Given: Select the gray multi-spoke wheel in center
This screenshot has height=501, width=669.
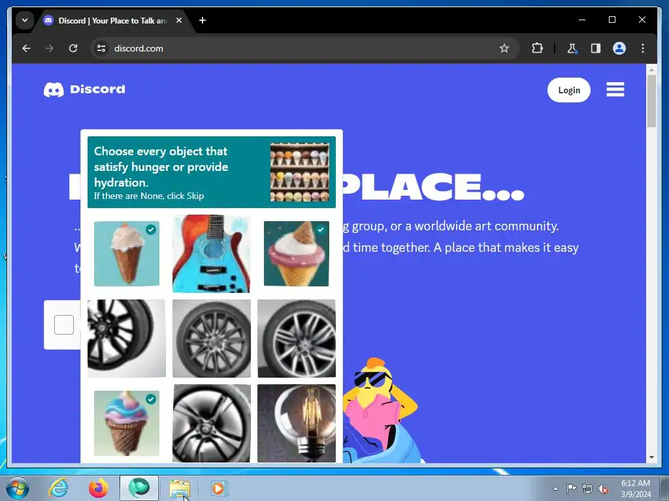Looking at the screenshot, I should [212, 339].
